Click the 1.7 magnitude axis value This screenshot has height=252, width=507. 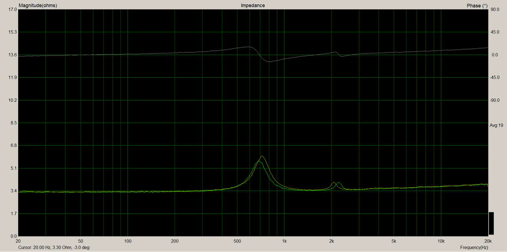[x=13, y=214]
